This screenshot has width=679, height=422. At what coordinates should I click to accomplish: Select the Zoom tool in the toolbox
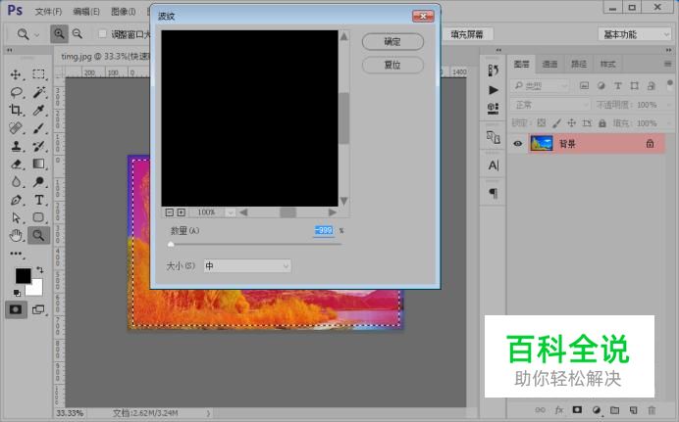pyautogui.click(x=38, y=235)
